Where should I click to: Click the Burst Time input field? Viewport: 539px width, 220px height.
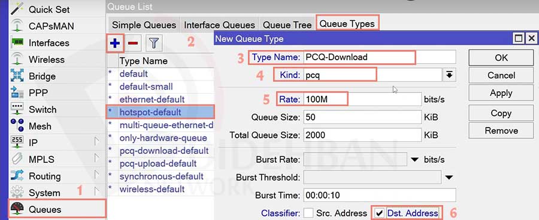tap(380, 195)
